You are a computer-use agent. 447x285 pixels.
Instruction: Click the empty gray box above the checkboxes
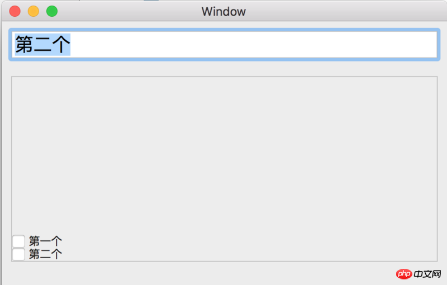(224, 154)
